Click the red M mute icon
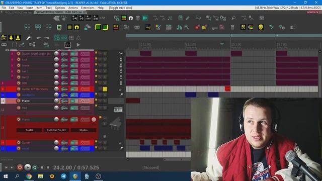This screenshot has height=181, width=322. click(197, 27)
